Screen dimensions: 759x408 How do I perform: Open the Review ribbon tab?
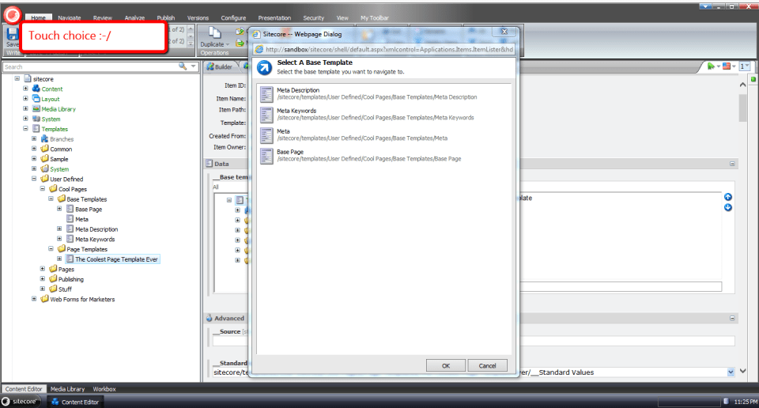click(103, 18)
